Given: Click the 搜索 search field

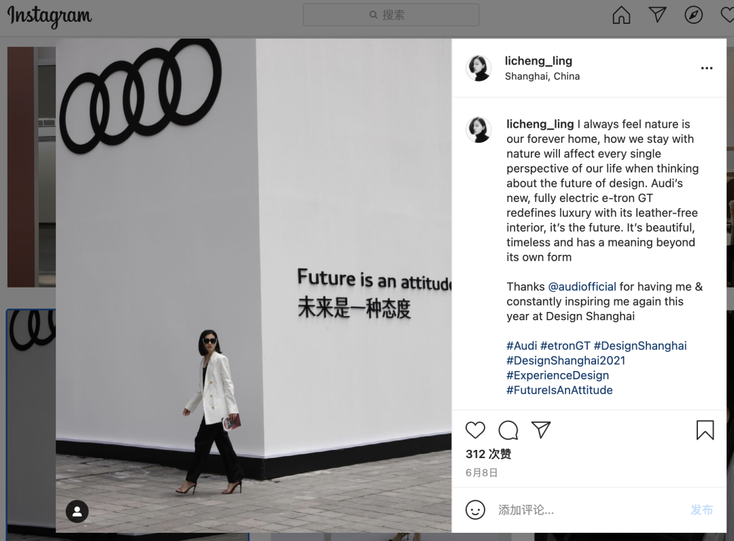Looking at the screenshot, I should (391, 15).
